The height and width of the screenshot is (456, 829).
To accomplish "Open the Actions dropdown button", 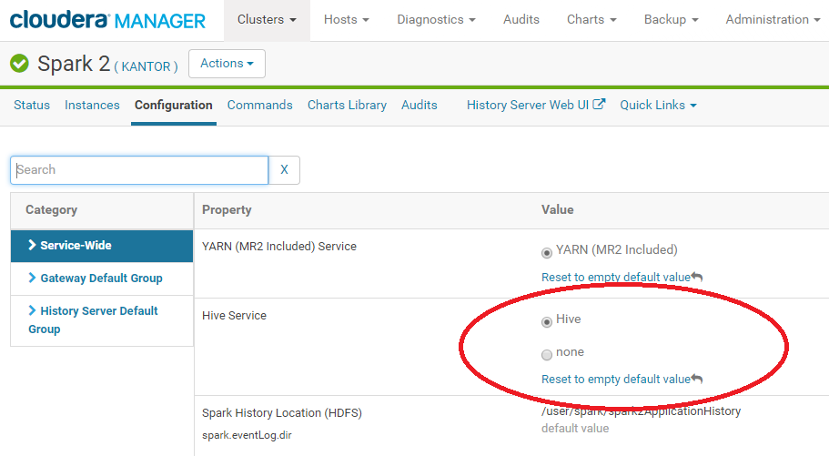I will pyautogui.click(x=227, y=64).
